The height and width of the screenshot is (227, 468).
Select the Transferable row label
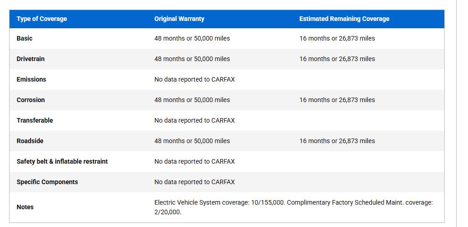[x=35, y=120]
